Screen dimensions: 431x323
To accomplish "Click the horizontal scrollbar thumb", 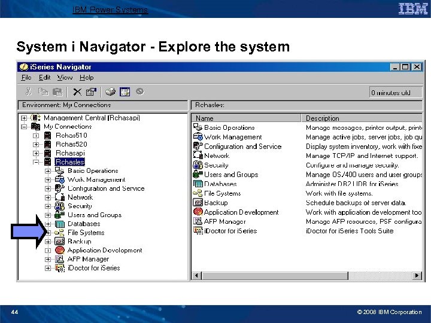I will [275, 275].
